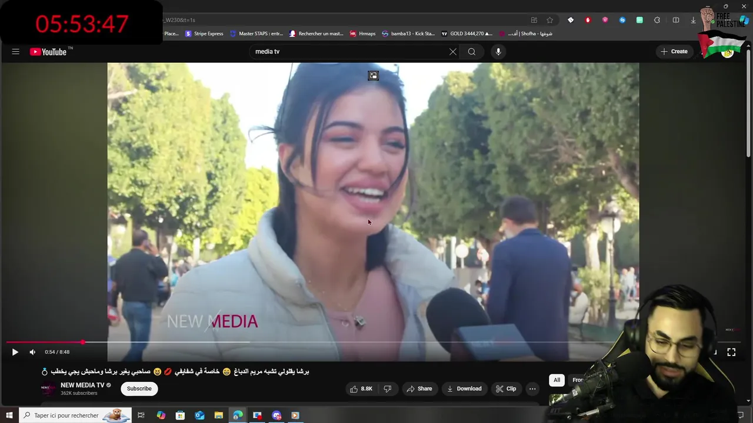This screenshot has width=753, height=423.
Task: Click the miniplayer icon at top of video
Action: (x=373, y=75)
